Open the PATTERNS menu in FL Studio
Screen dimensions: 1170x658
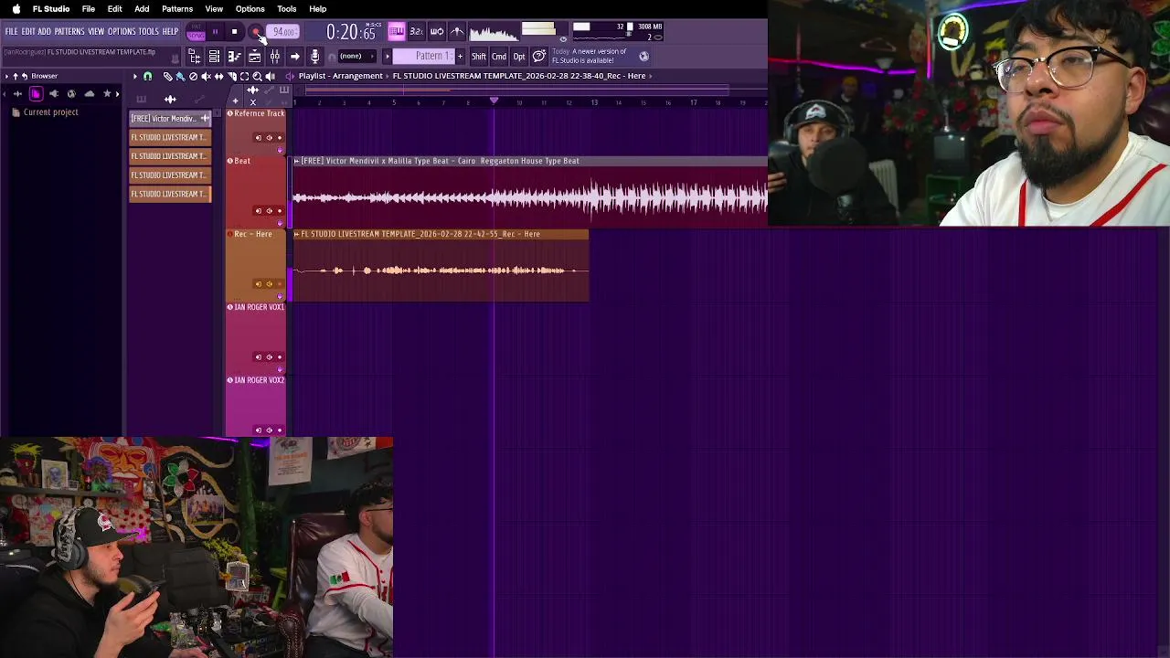click(69, 31)
